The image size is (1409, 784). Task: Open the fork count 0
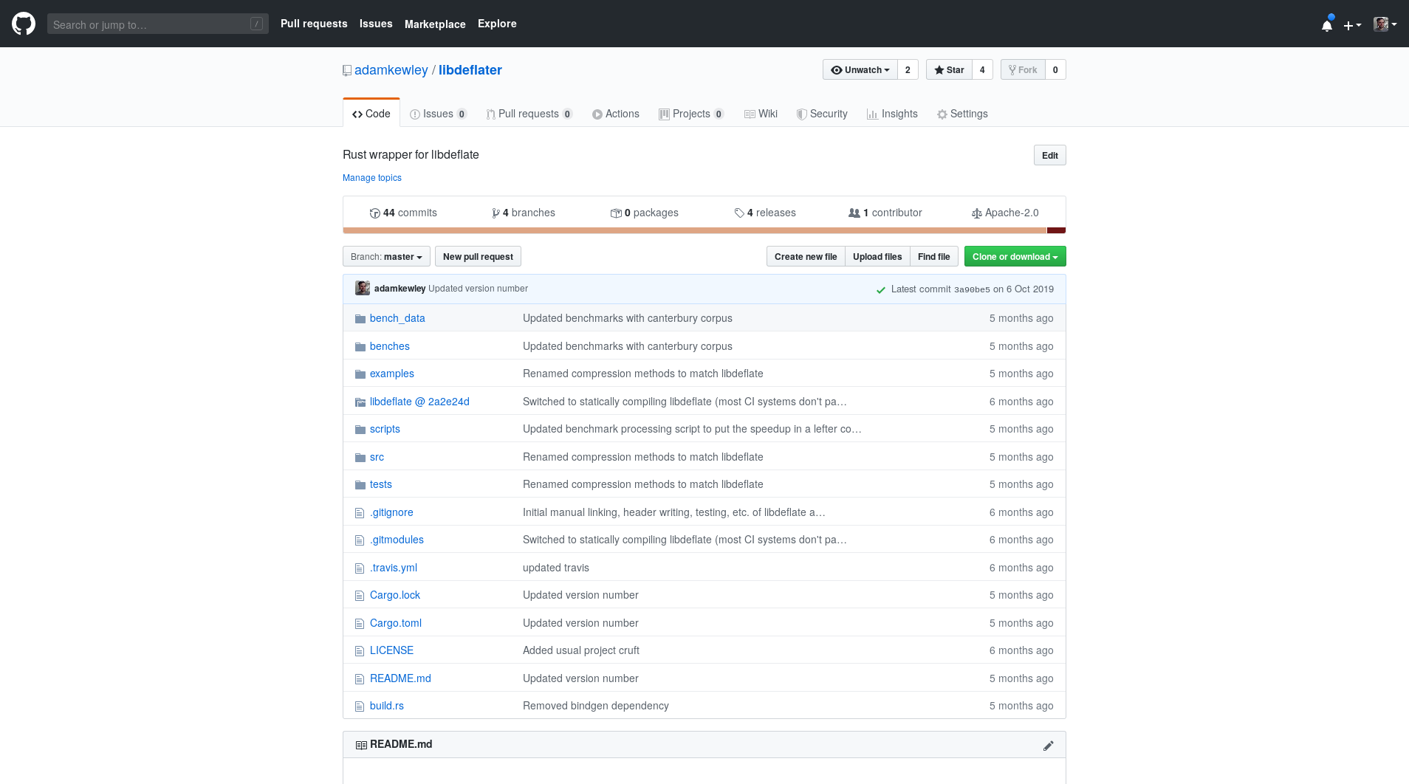[x=1055, y=70]
